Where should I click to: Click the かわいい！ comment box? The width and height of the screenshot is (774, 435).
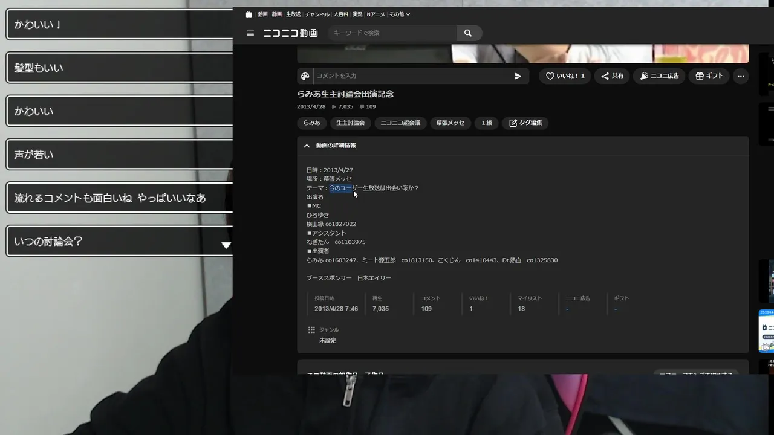(120, 25)
